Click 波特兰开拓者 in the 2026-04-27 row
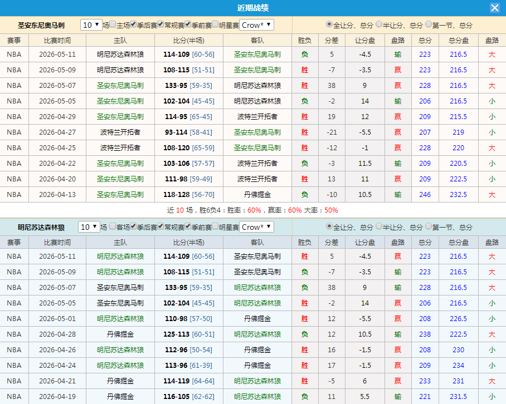 point(120,132)
